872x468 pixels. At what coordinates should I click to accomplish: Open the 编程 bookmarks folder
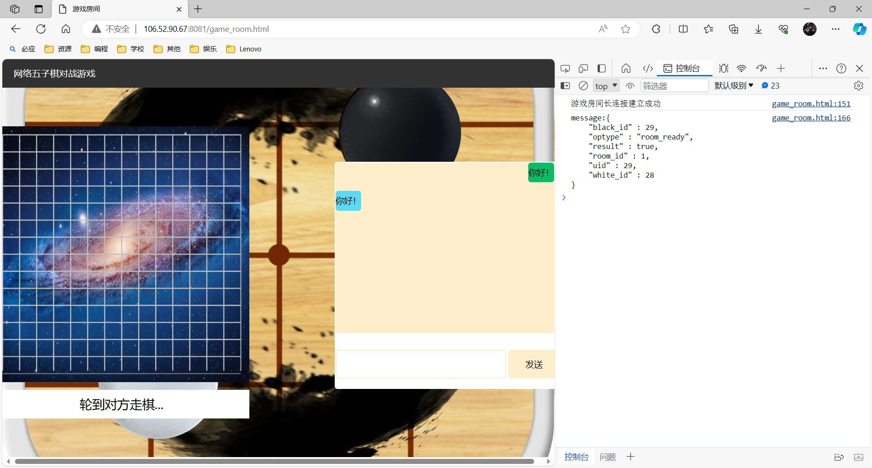(x=94, y=49)
